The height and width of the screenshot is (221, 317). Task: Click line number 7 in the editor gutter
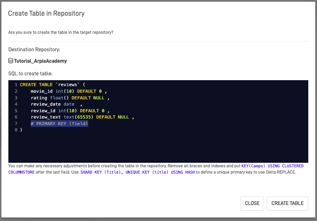pyautogui.click(x=16, y=124)
